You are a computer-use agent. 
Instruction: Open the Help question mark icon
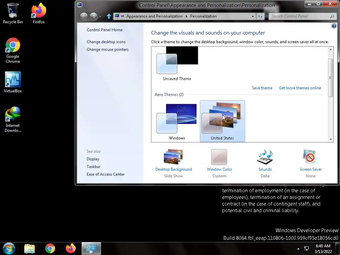click(334, 26)
